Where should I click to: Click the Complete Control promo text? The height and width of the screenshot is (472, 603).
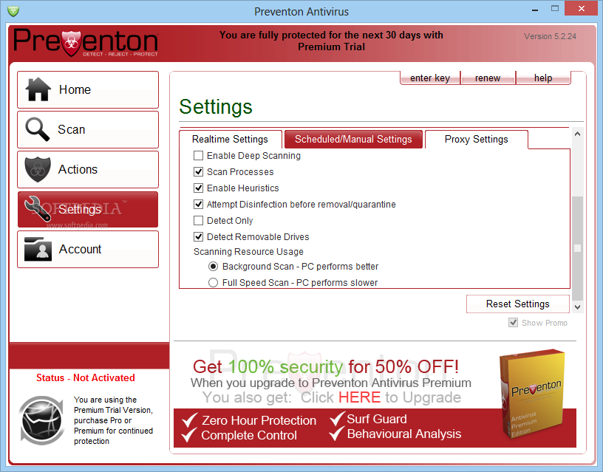click(x=249, y=436)
